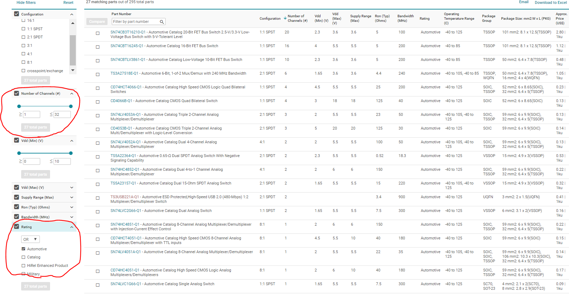Click the Email link
This screenshot has height=294, width=569.
click(x=524, y=2)
